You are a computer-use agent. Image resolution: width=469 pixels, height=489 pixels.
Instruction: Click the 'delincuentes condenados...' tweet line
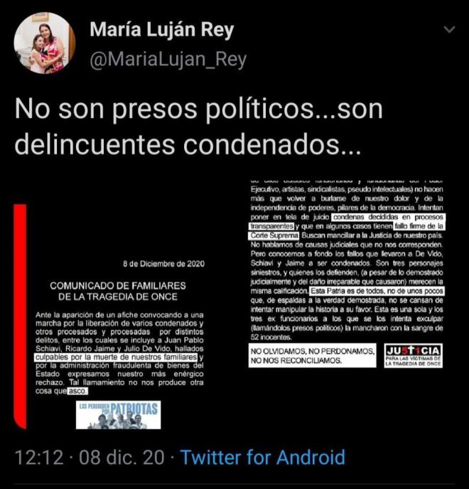coord(188,144)
